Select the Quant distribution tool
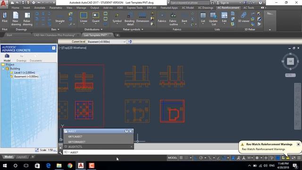The height and width of the screenshot is (170, 302). [x=95, y=18]
